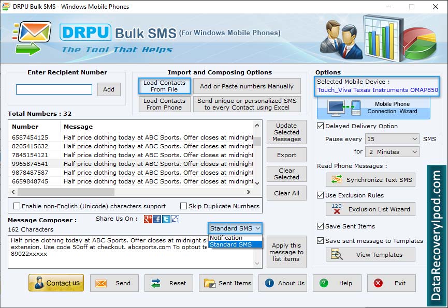Viewport: 448px width, 308px height.
Task: Click the Synchronize Text SMS arrows icon
Action: pos(337,179)
